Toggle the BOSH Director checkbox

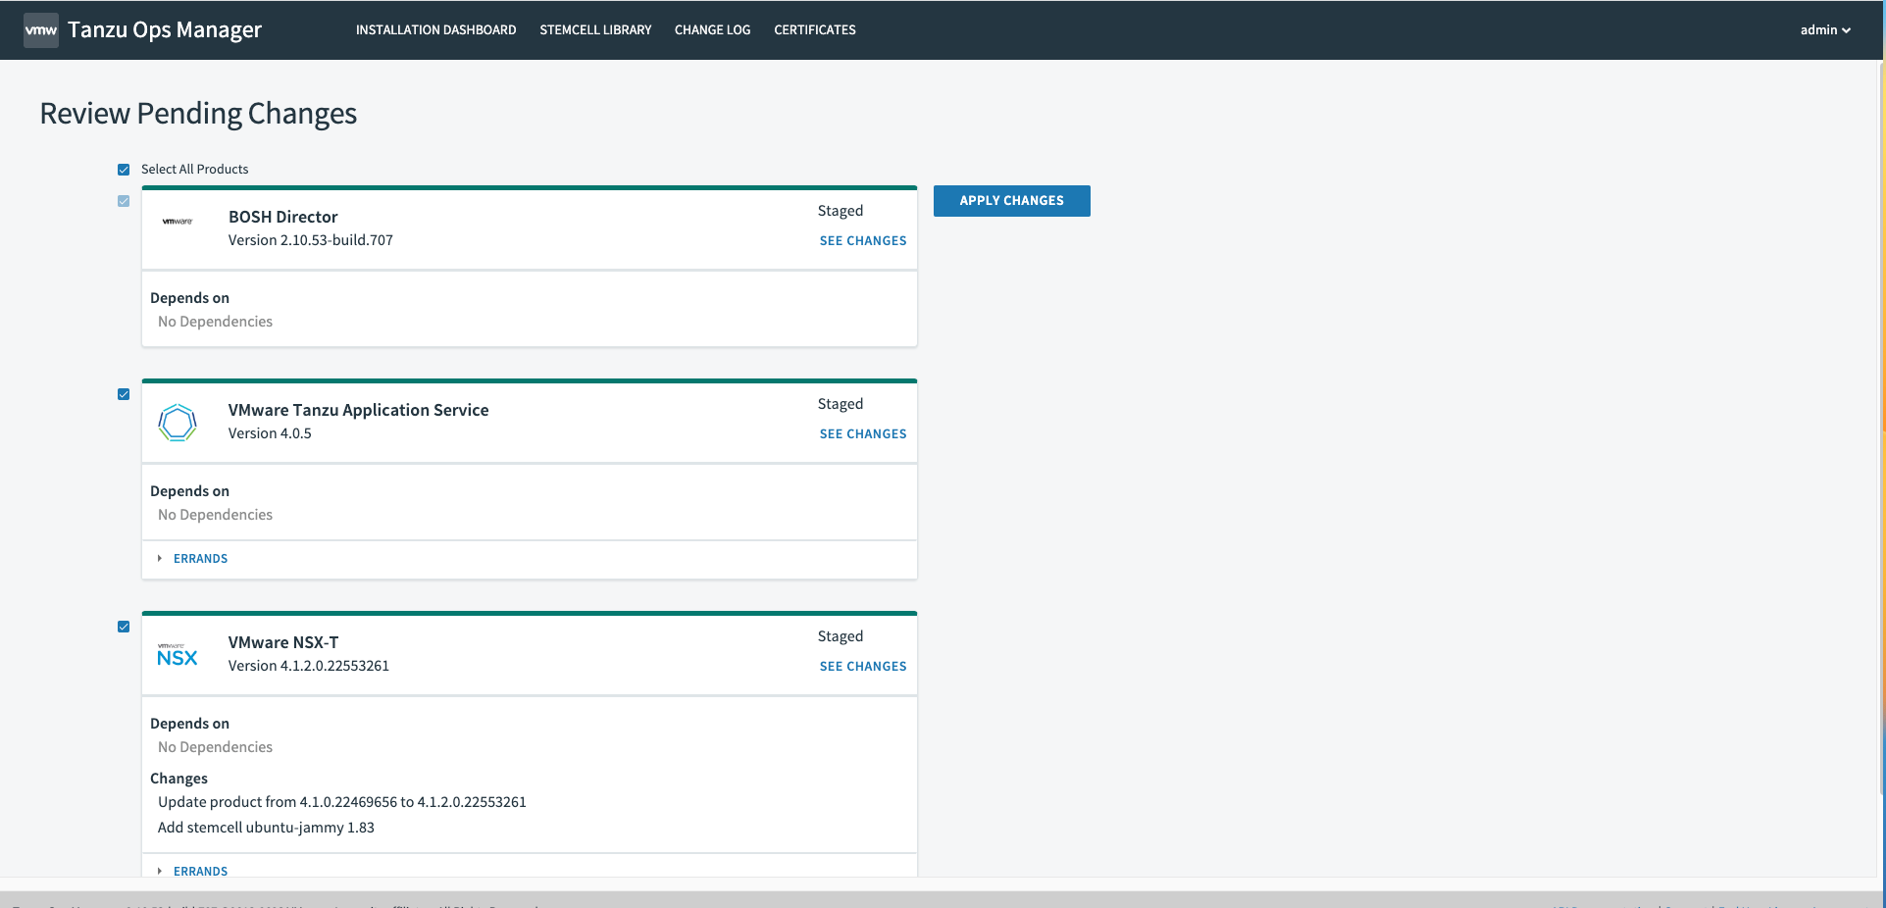point(124,201)
